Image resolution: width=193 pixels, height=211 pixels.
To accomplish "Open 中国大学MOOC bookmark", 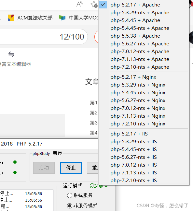I will point(79,18).
